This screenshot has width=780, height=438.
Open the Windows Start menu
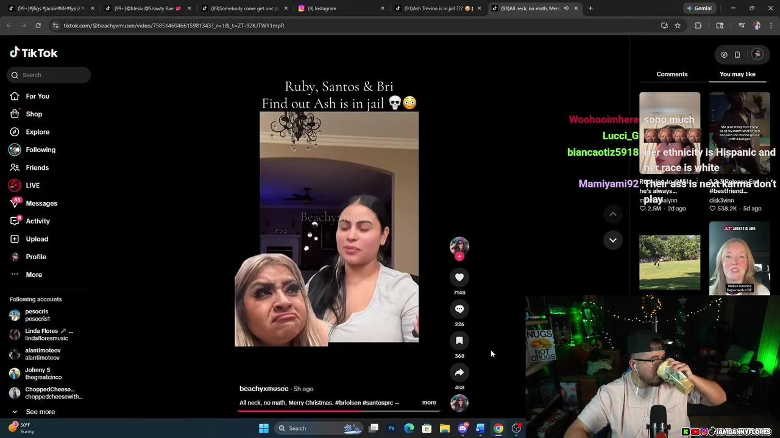(x=264, y=428)
